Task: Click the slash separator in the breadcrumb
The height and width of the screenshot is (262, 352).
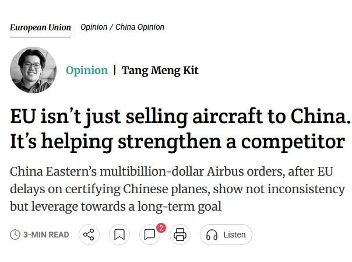Action: 111,27
